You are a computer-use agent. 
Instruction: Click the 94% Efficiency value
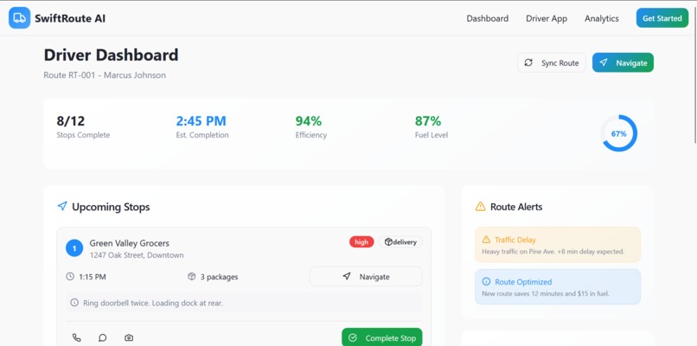click(309, 121)
